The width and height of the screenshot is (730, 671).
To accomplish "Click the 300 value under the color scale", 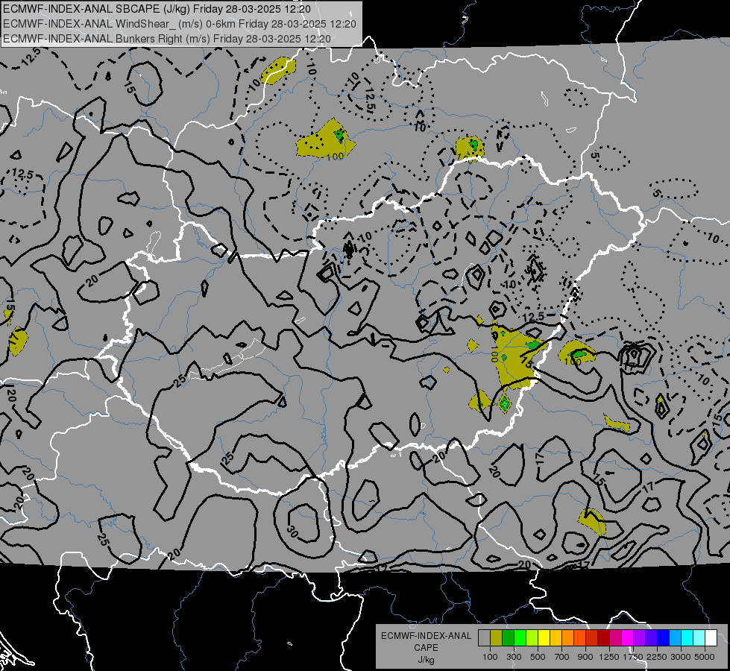I will [514, 657].
